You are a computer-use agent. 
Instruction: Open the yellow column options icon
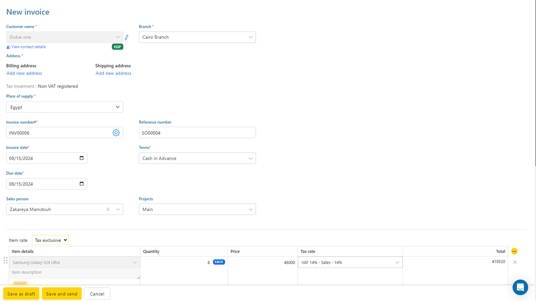[514, 251]
